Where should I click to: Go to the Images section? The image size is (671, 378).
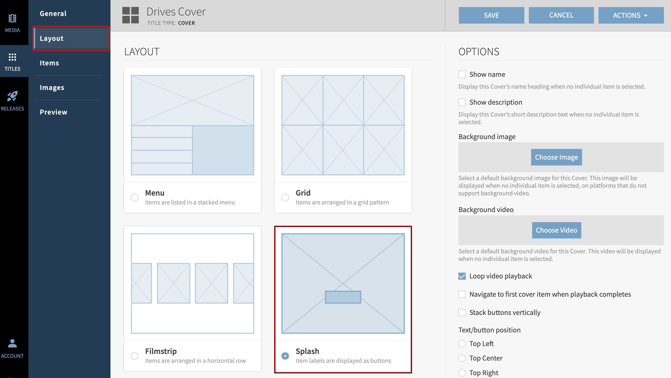click(52, 87)
